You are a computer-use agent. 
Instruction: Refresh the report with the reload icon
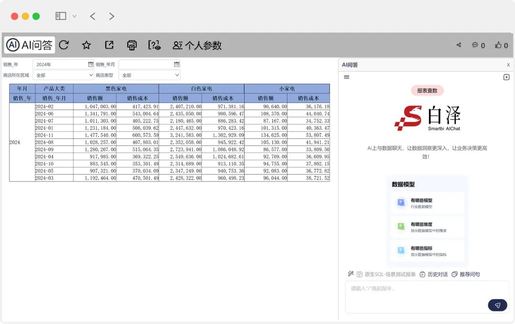coord(64,45)
